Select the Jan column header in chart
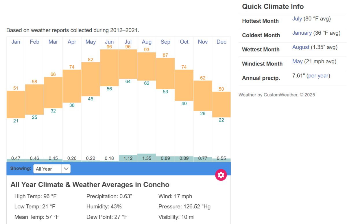This screenshot has height=224, width=347. click(x=16, y=42)
